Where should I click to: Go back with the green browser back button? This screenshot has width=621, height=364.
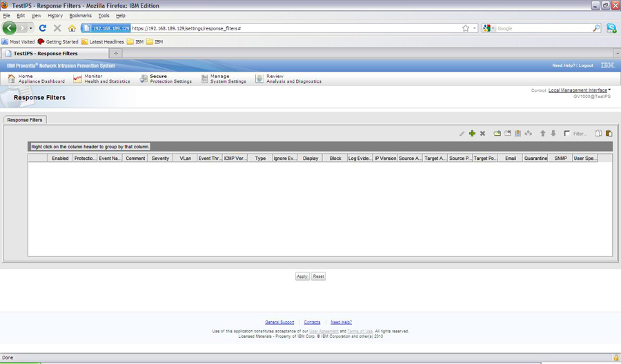tap(10, 28)
